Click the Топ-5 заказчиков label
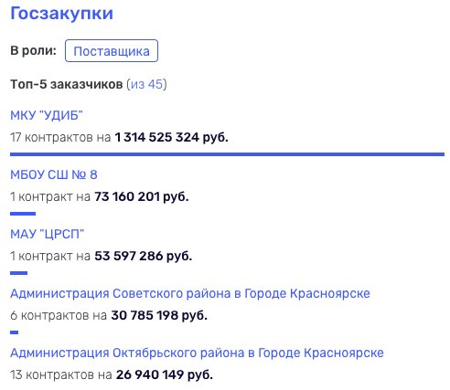Image resolution: width=450 pixels, height=390 pixels. tap(67, 84)
